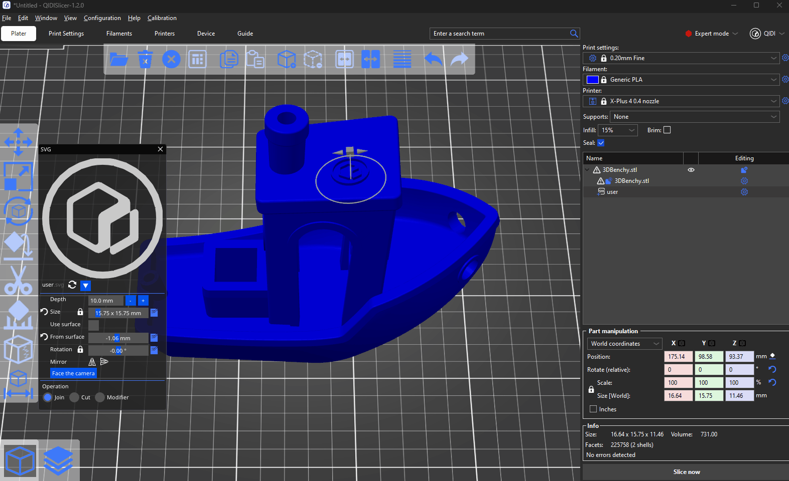Click the Split to objects icon
This screenshot has height=481, width=789.
pyautogui.click(x=344, y=59)
